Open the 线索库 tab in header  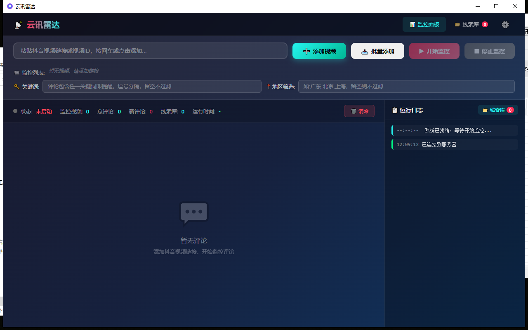(x=471, y=24)
